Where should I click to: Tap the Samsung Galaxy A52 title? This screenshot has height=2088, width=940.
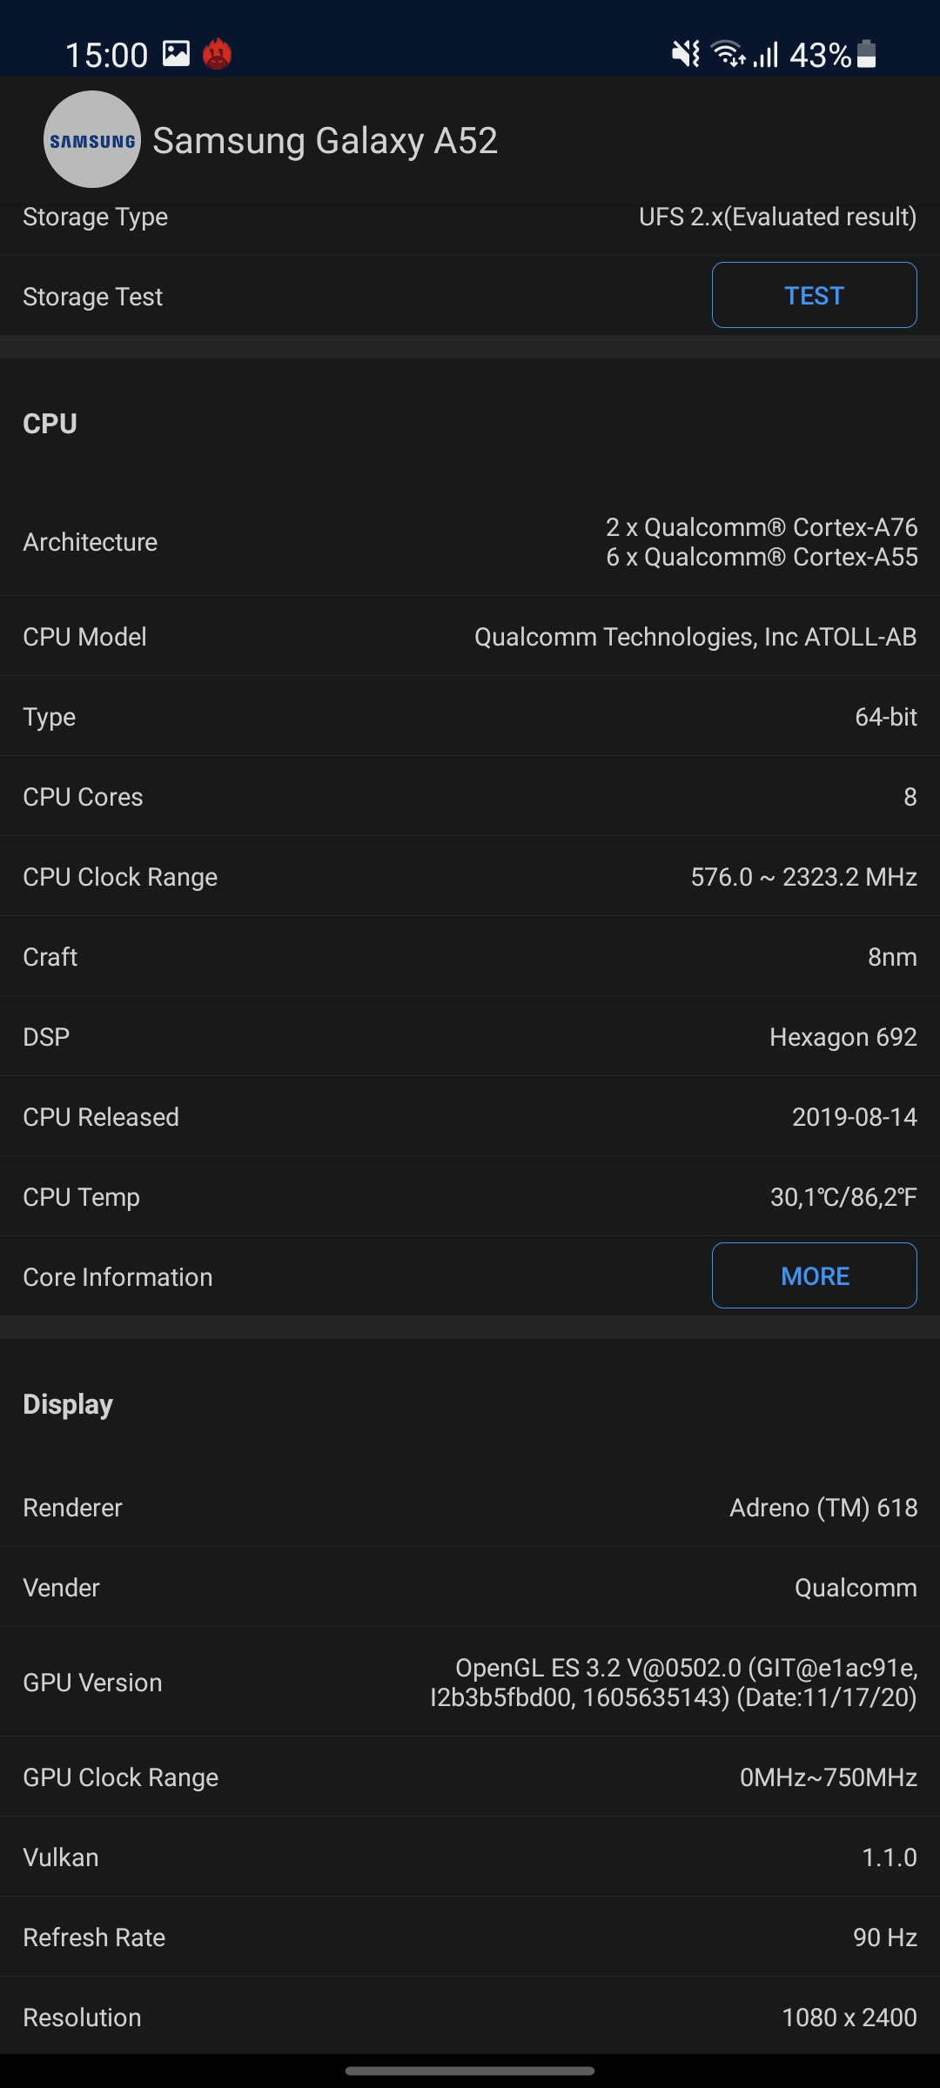(325, 141)
